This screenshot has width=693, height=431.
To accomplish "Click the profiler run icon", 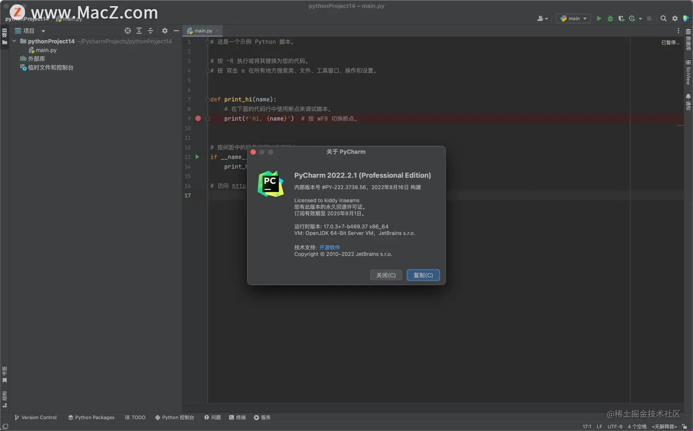I will (x=632, y=18).
